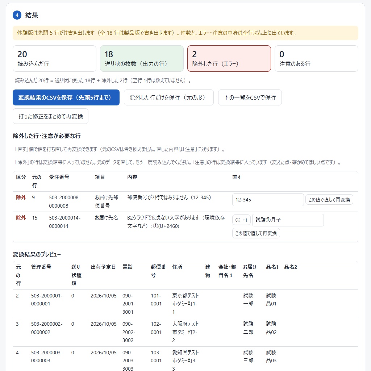Image resolution: width=371 pixels, height=371 pixels.
Task: Click phone 090-2001-3001
Action: tap(129, 304)
